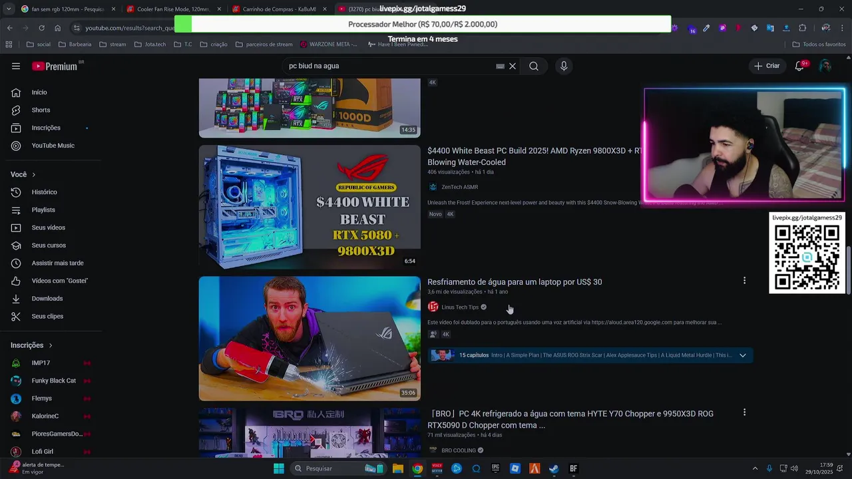Viewport: 852px width, 479px height.
Task: Open options menu for Linus laptop video
Action: coord(744,281)
